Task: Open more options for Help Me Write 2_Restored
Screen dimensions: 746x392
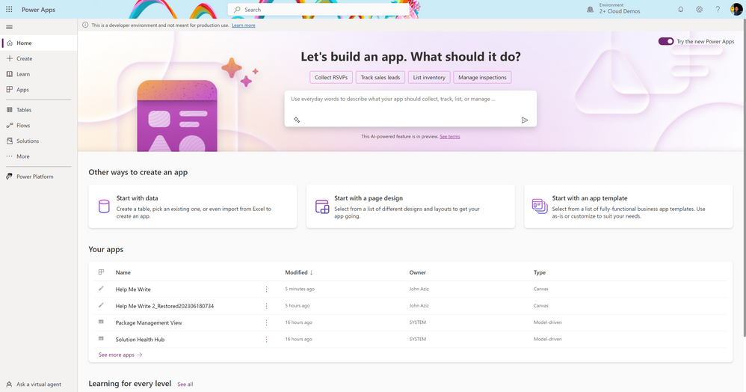Action: tap(266, 306)
